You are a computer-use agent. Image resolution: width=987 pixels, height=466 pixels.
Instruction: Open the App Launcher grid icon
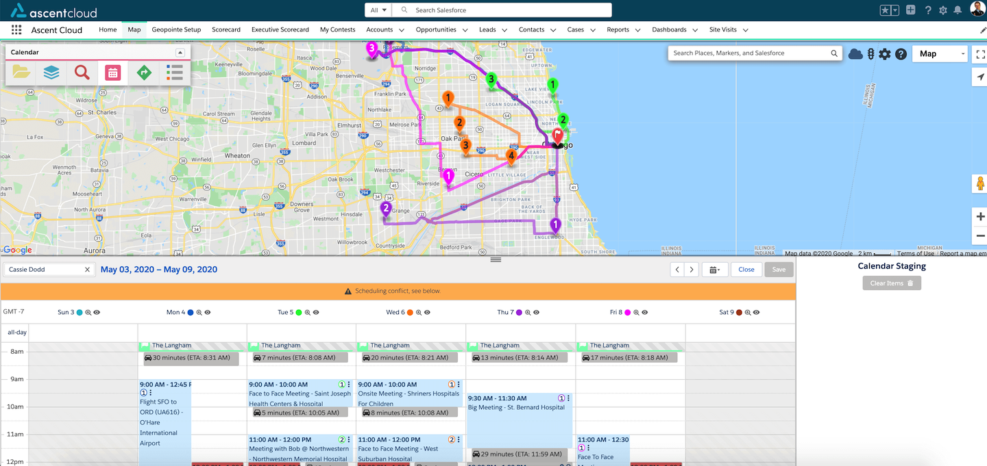pyautogui.click(x=16, y=30)
